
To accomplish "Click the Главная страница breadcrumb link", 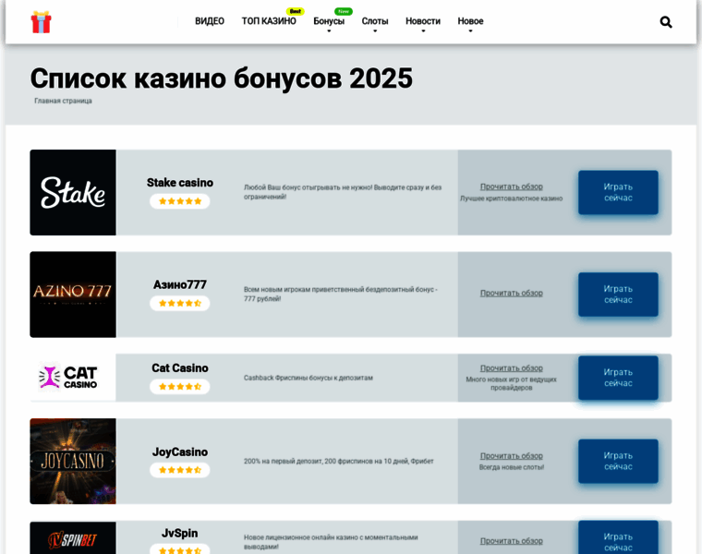I will coord(63,101).
